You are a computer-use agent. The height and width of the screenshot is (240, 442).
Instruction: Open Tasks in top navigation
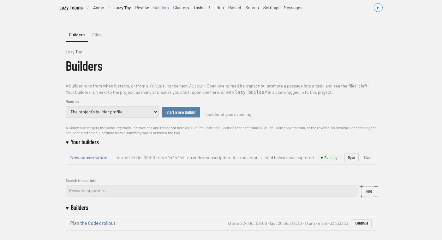pos(199,8)
